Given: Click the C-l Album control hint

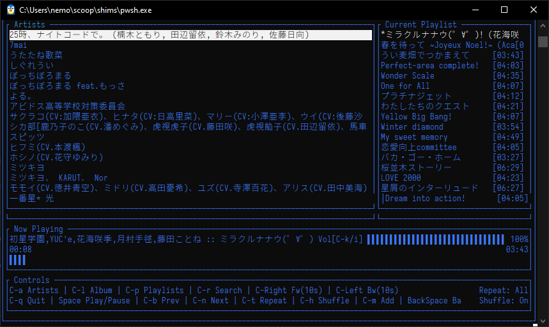Looking at the screenshot, I should tap(92, 291).
